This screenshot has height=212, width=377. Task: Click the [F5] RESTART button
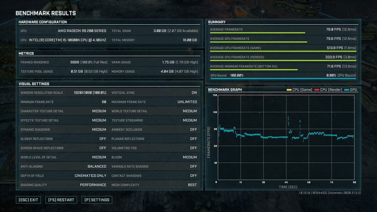61,200
